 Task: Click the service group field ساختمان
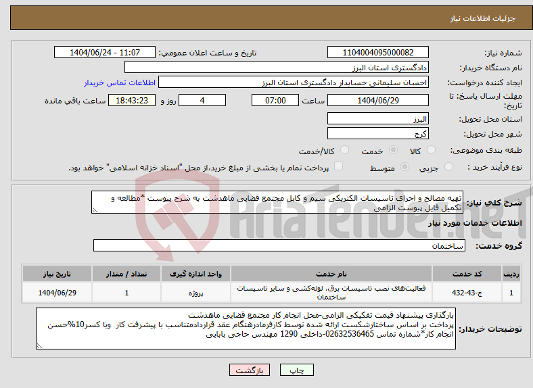(279, 245)
